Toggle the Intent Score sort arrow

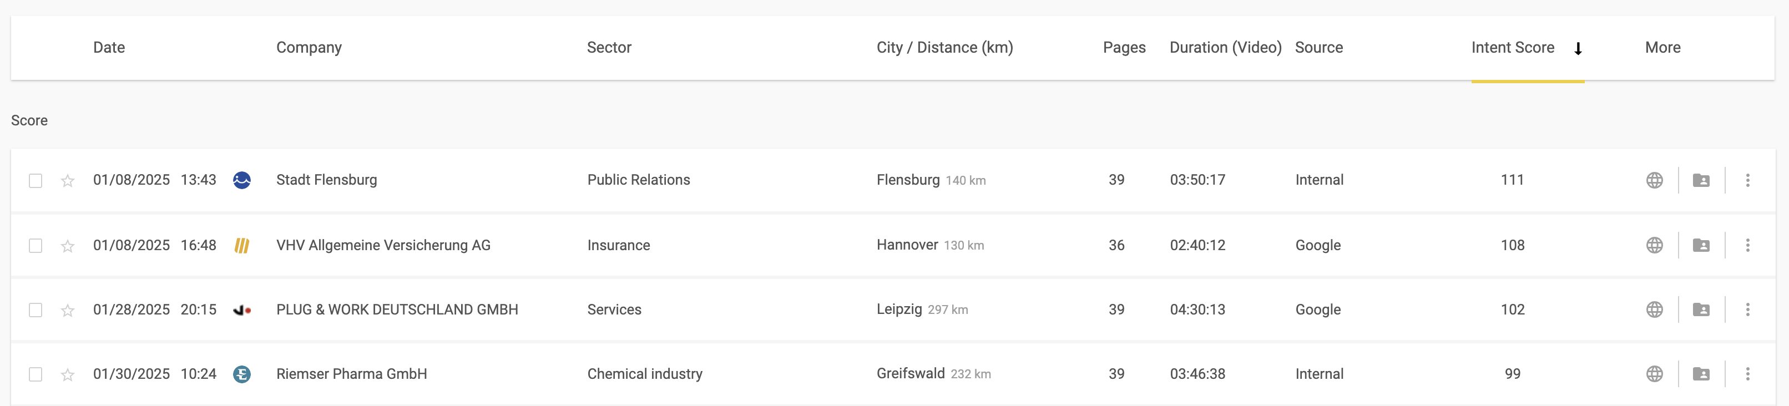(x=1578, y=49)
